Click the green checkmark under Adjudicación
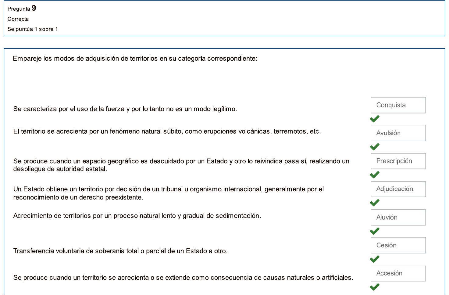This screenshot has width=449, height=295. (x=375, y=203)
